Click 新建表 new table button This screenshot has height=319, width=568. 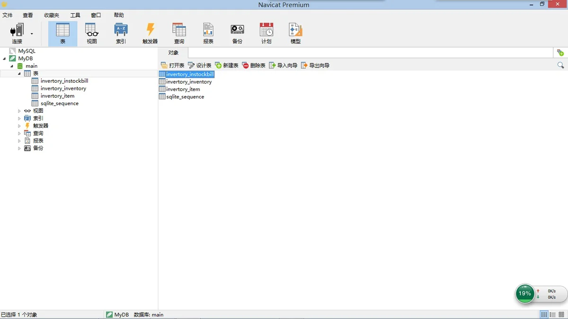(227, 65)
